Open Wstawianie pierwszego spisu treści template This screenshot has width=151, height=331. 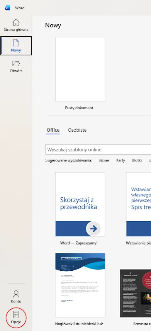139,204
